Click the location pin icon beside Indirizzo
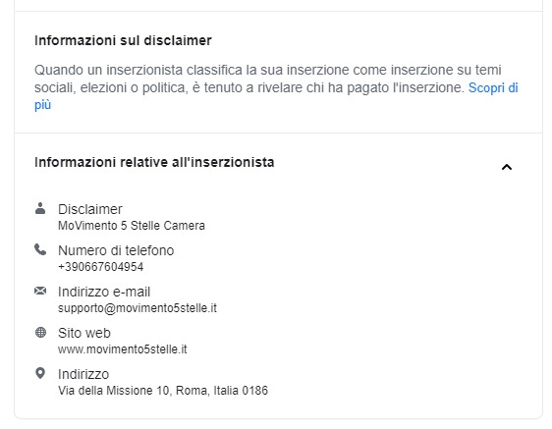The height and width of the screenshot is (429, 552). (x=40, y=373)
